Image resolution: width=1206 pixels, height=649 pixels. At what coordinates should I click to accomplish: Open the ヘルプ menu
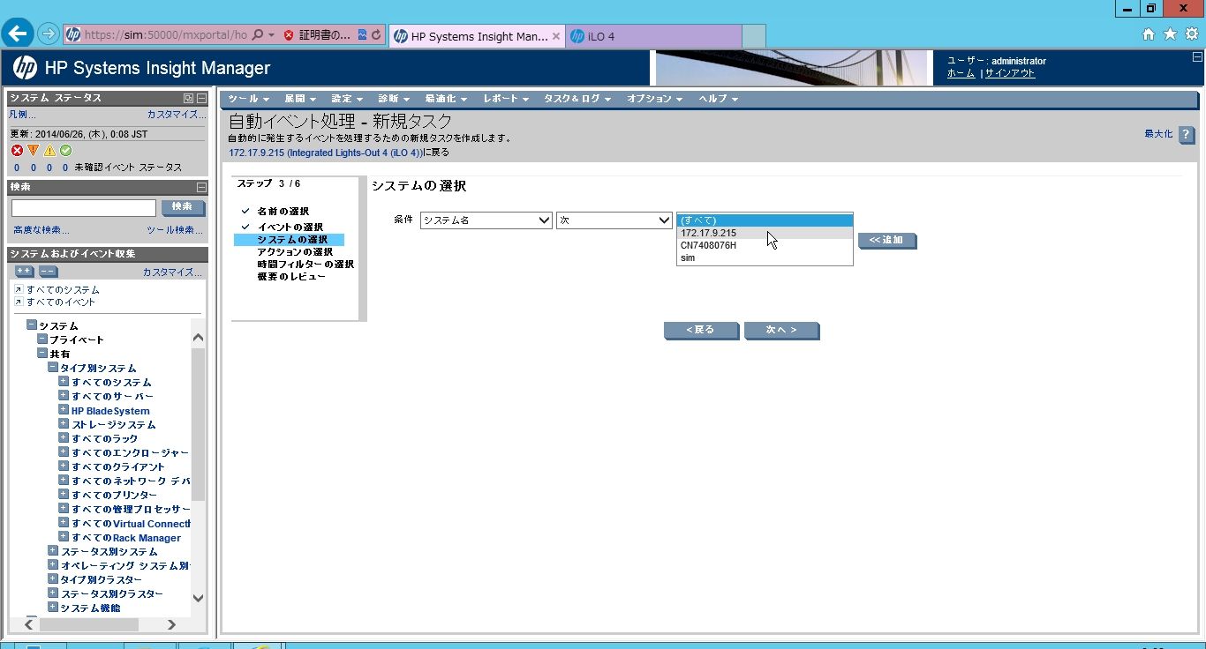tap(718, 99)
